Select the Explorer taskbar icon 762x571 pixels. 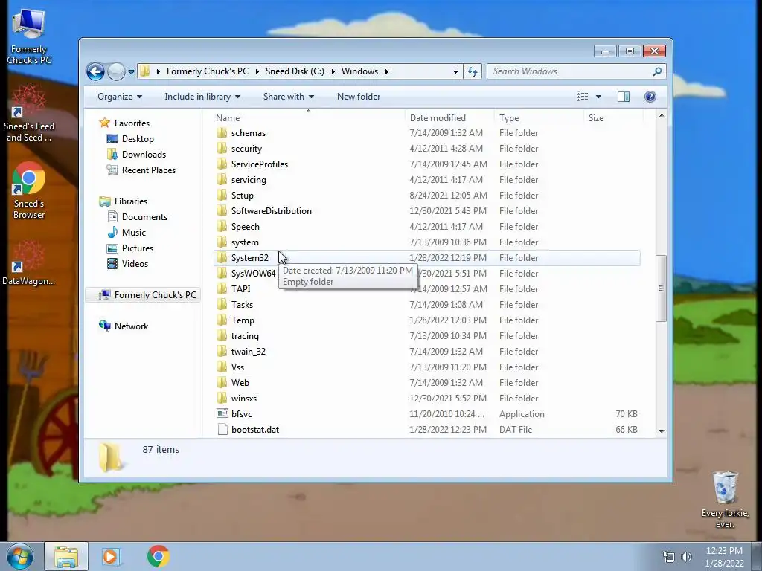[x=66, y=556]
